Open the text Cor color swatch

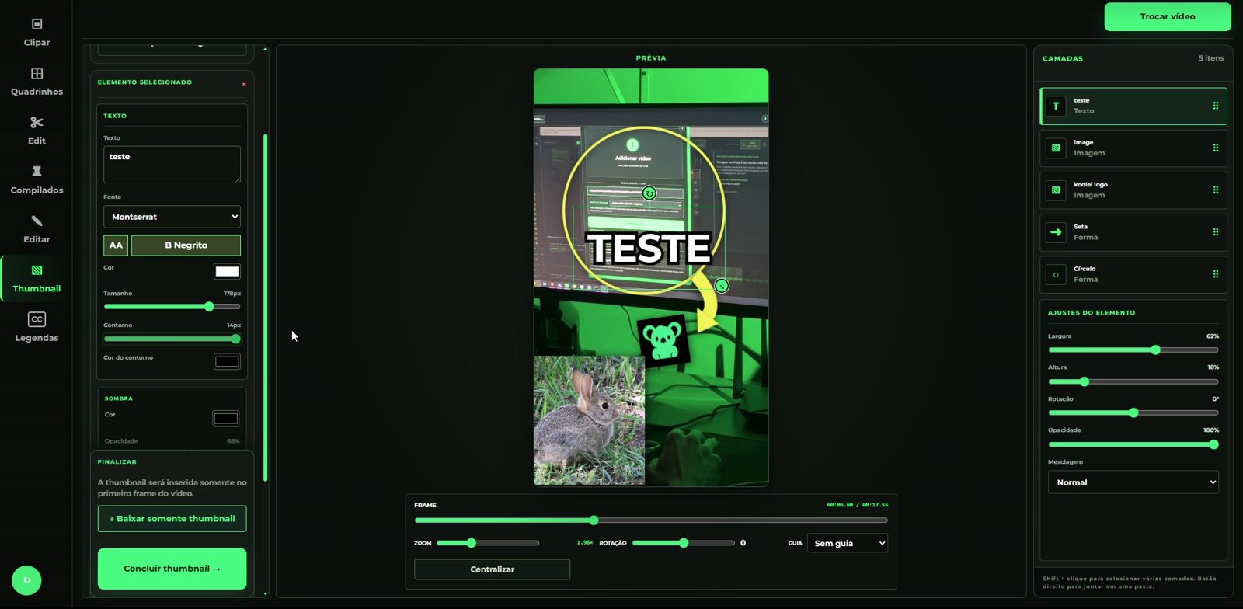pos(227,271)
